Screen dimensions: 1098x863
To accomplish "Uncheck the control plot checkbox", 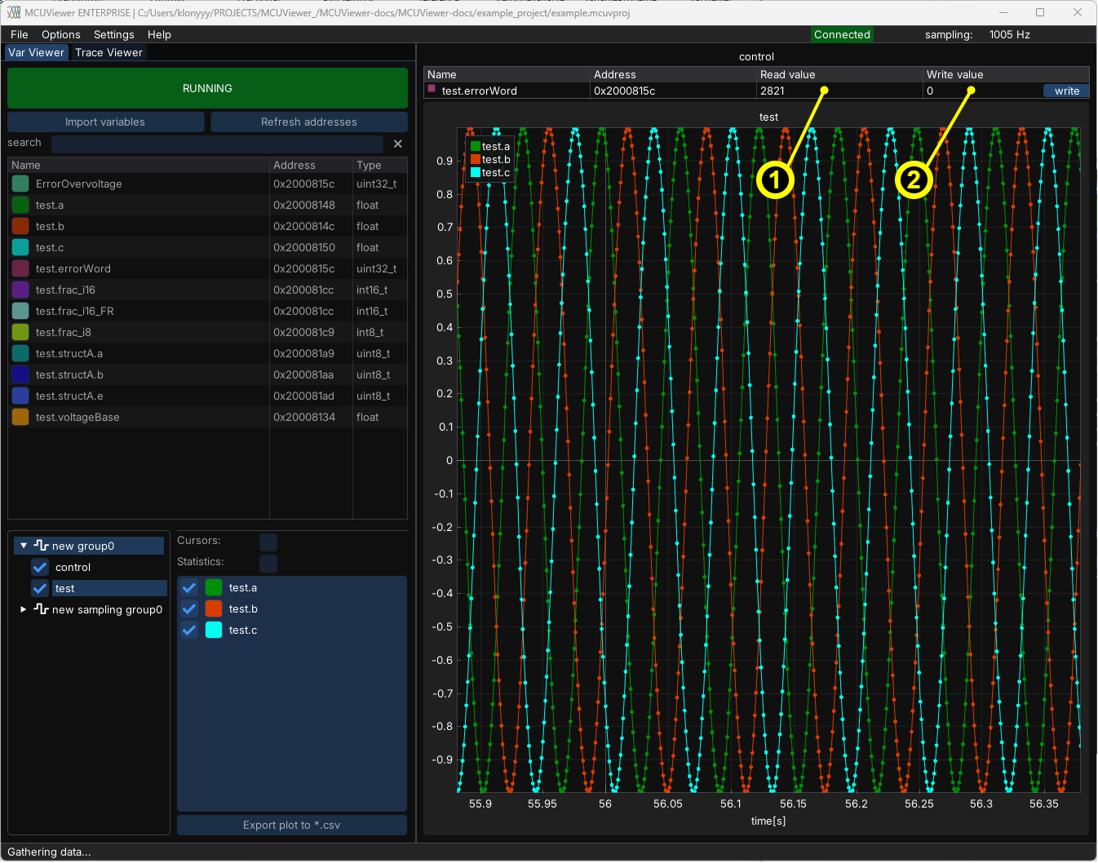I will point(40,567).
